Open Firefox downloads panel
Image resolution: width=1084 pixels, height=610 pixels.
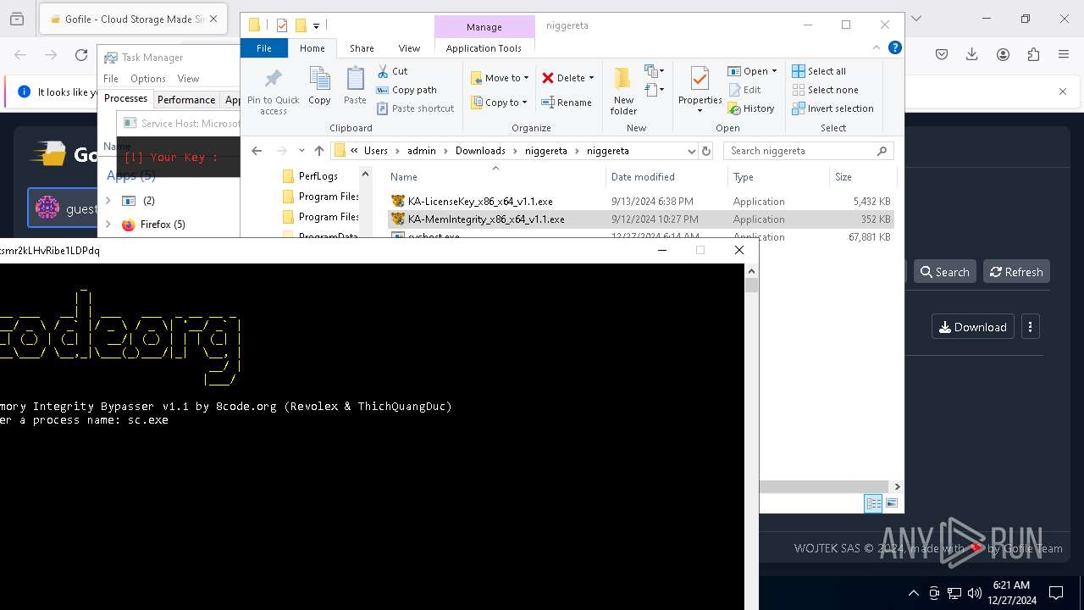click(972, 55)
